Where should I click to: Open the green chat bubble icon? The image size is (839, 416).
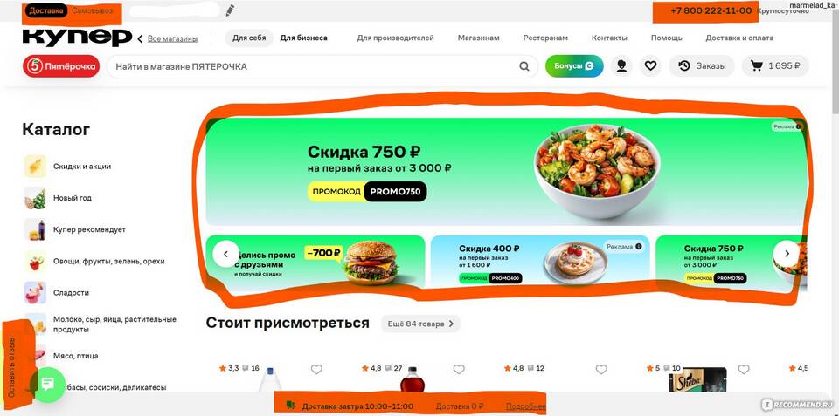pyautogui.click(x=47, y=384)
